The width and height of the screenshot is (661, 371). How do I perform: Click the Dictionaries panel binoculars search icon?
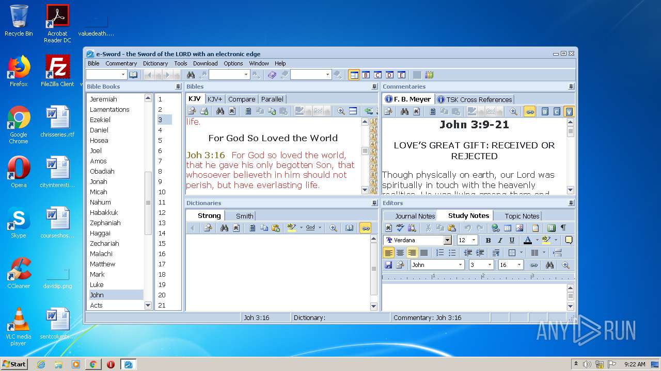click(224, 228)
